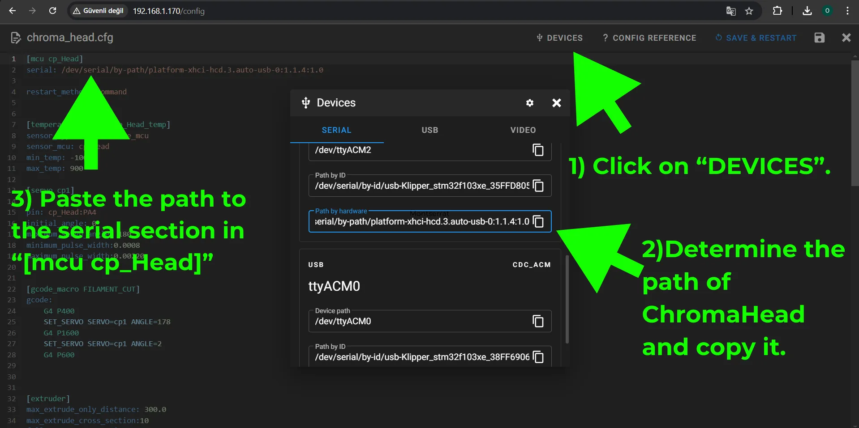Click [gcode_macro FILAMENT_CUT] on line 22

tap(83, 289)
